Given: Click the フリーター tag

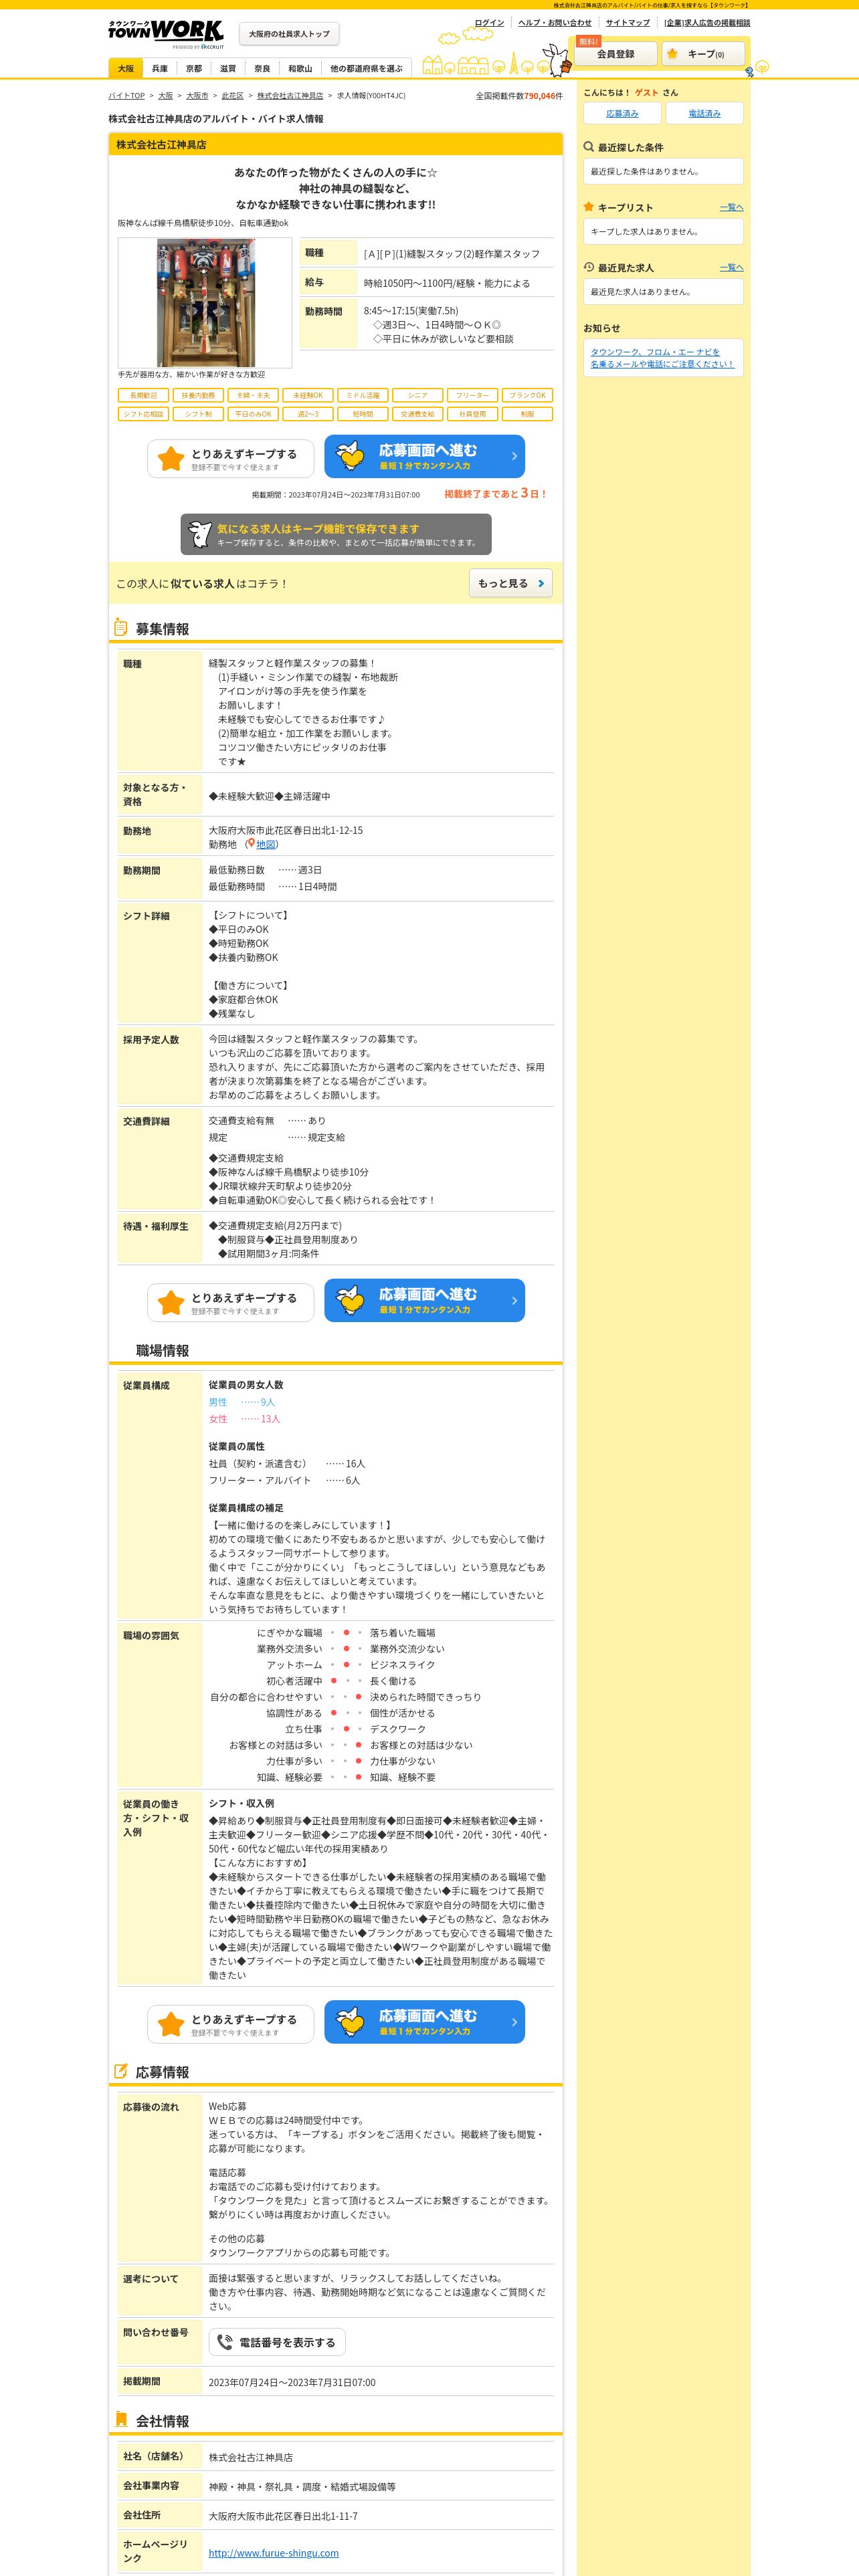Looking at the screenshot, I should (473, 395).
